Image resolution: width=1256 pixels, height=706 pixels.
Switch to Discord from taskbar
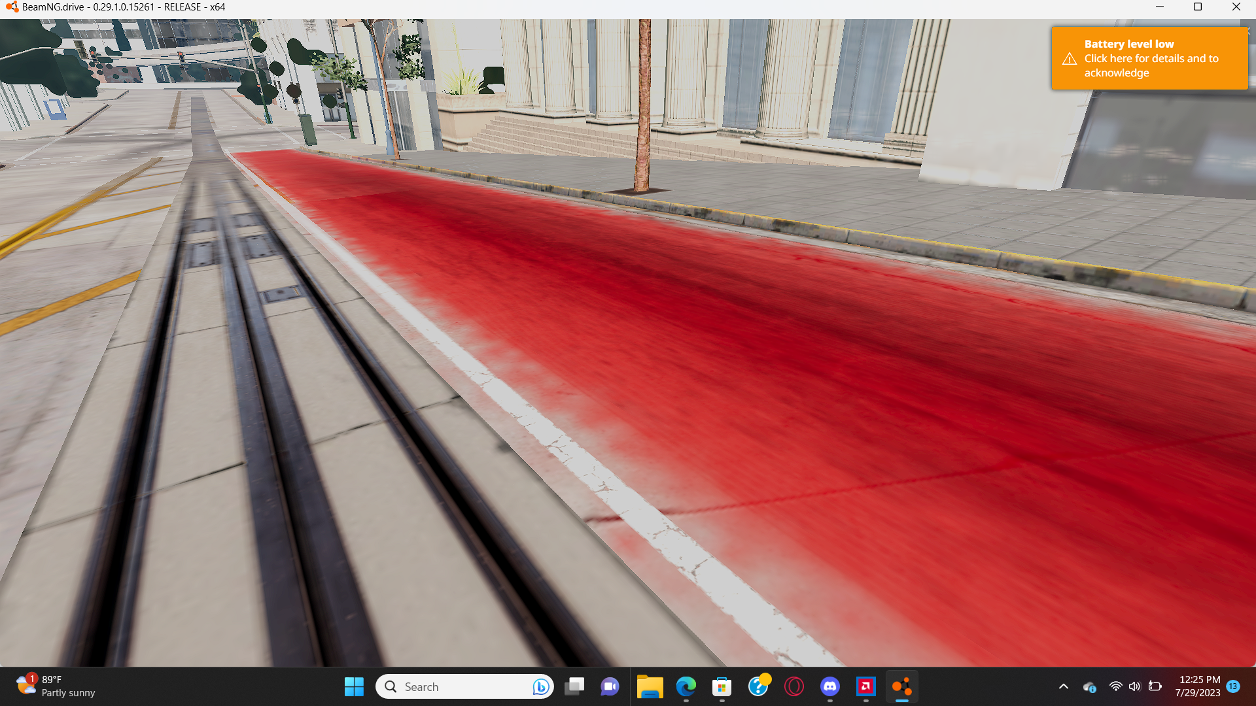pyautogui.click(x=830, y=686)
